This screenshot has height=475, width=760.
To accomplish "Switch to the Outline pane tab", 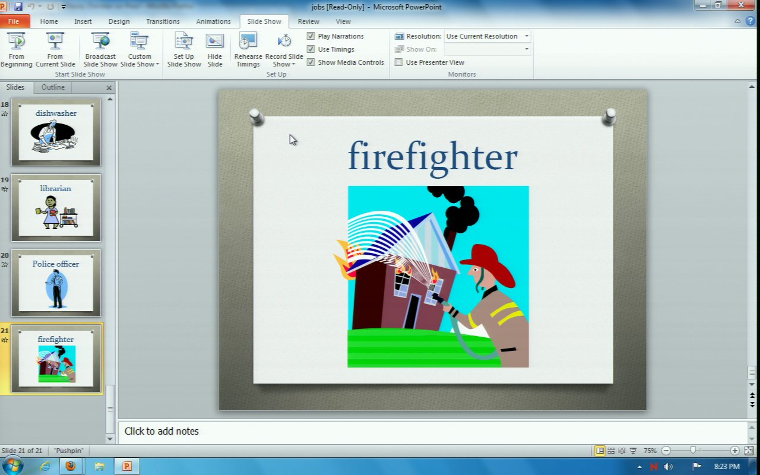I will (x=53, y=87).
